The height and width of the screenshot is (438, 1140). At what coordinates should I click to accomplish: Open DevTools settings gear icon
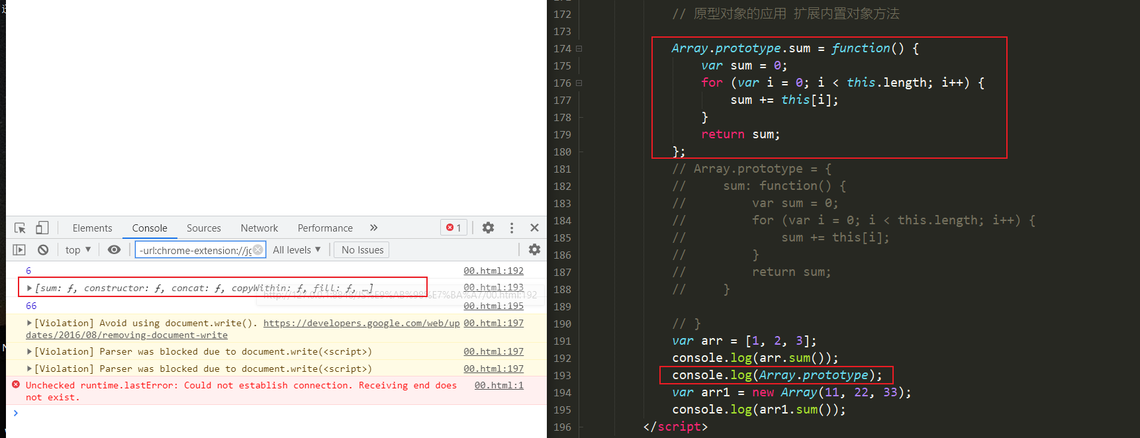[488, 228]
